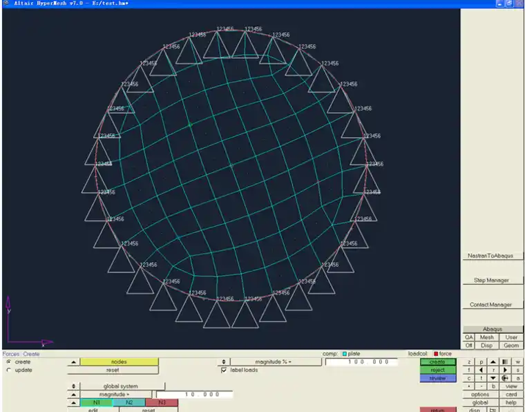
Task: Select the red N3 node collector
Action: (162, 402)
